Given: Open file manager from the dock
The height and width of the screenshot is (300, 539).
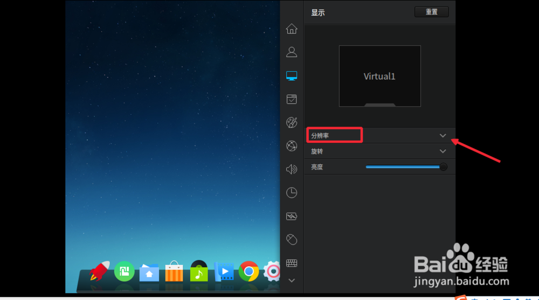Looking at the screenshot, I should [149, 272].
